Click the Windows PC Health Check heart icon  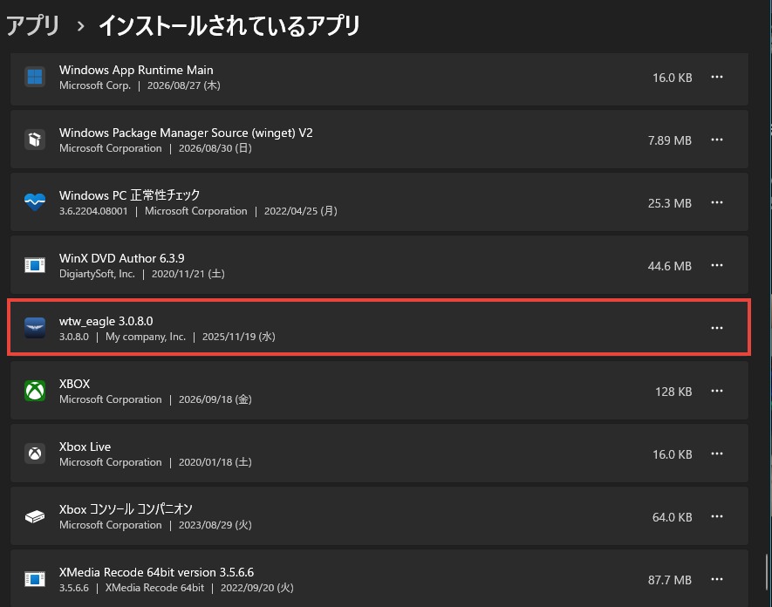[x=35, y=202]
